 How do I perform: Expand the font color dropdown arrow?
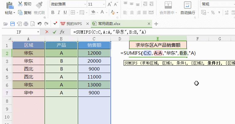tap(106, 13)
